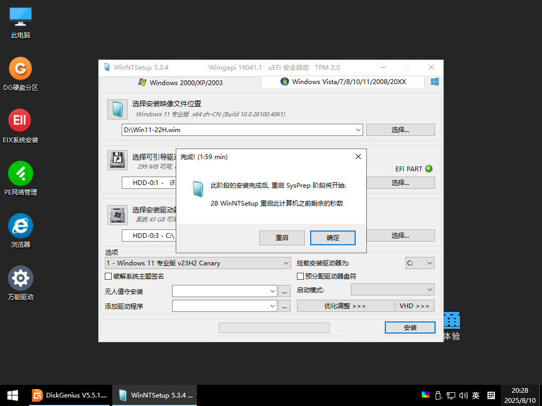This screenshot has width=542, height=406.
Task: Browse with ... button for 无人值守安装
Action: 284,291
